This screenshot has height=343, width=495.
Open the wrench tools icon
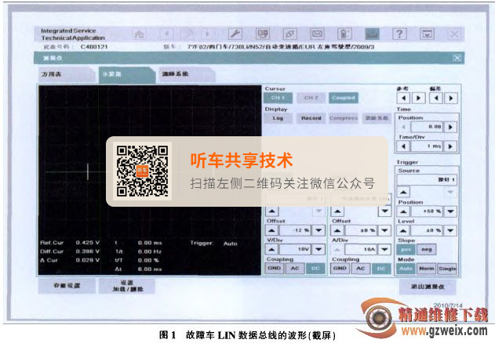(x=235, y=34)
